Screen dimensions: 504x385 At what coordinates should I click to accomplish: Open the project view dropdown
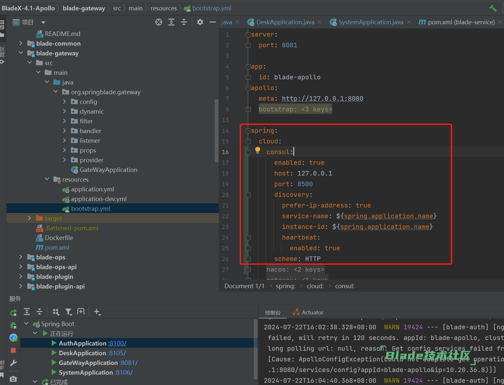[x=43, y=22]
